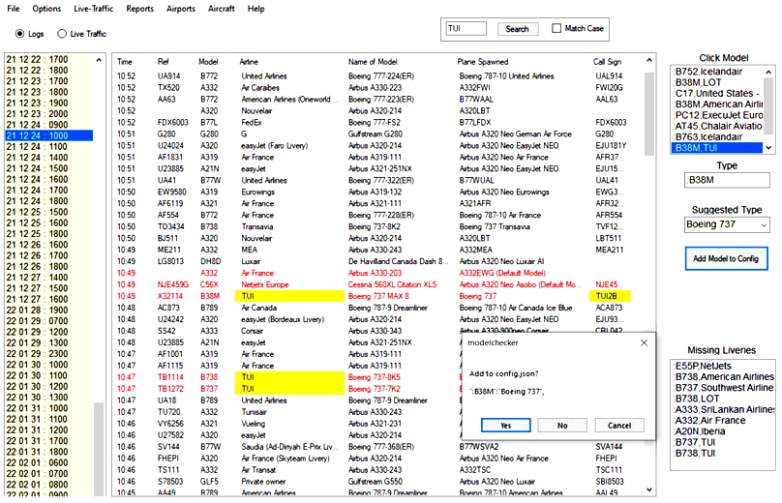This screenshot has width=782, height=503.
Task: Select B738,American Airlines in Missing Liveries
Action: (724, 377)
